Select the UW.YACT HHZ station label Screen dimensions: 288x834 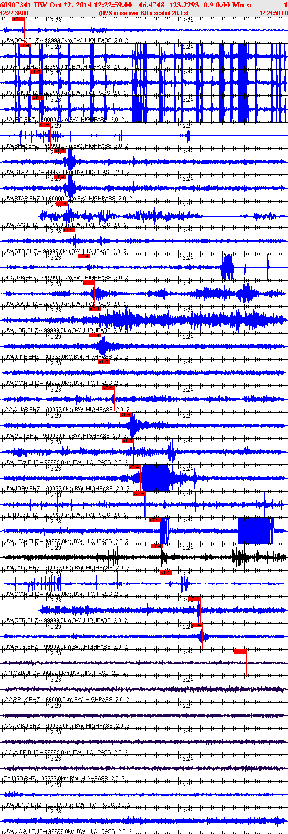(x=23, y=568)
